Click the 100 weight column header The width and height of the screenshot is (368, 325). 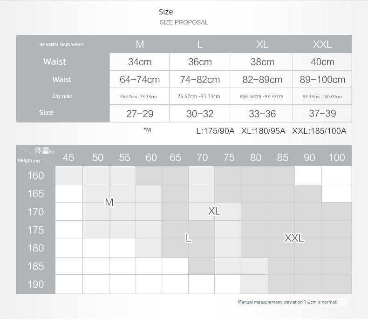click(x=336, y=157)
